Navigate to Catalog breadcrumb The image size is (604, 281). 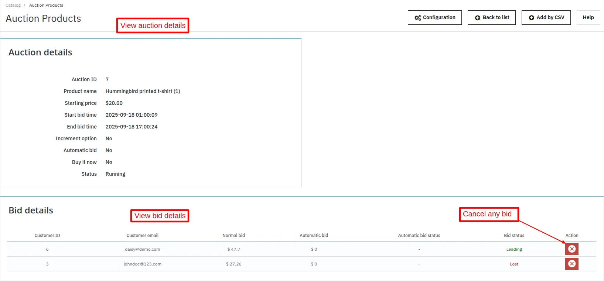pos(13,5)
